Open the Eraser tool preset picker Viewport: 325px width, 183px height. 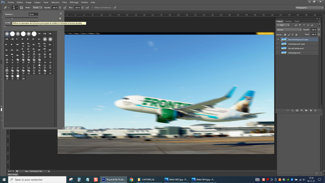click(7, 8)
